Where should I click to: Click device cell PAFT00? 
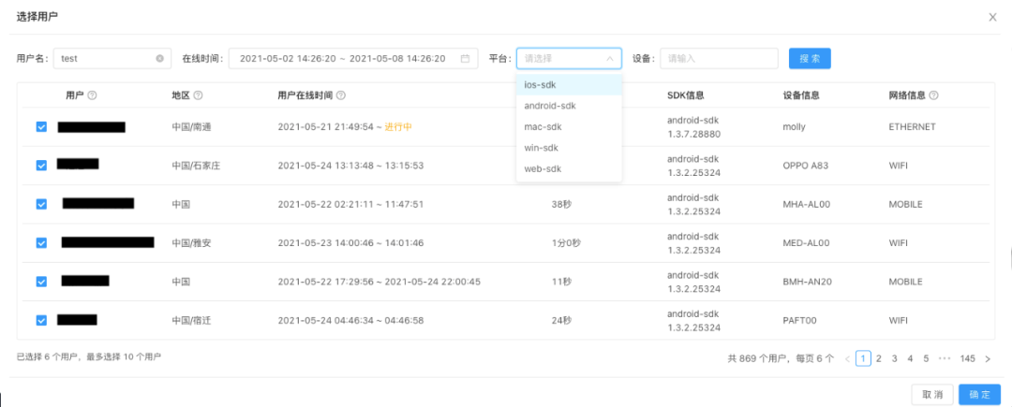pos(799,320)
